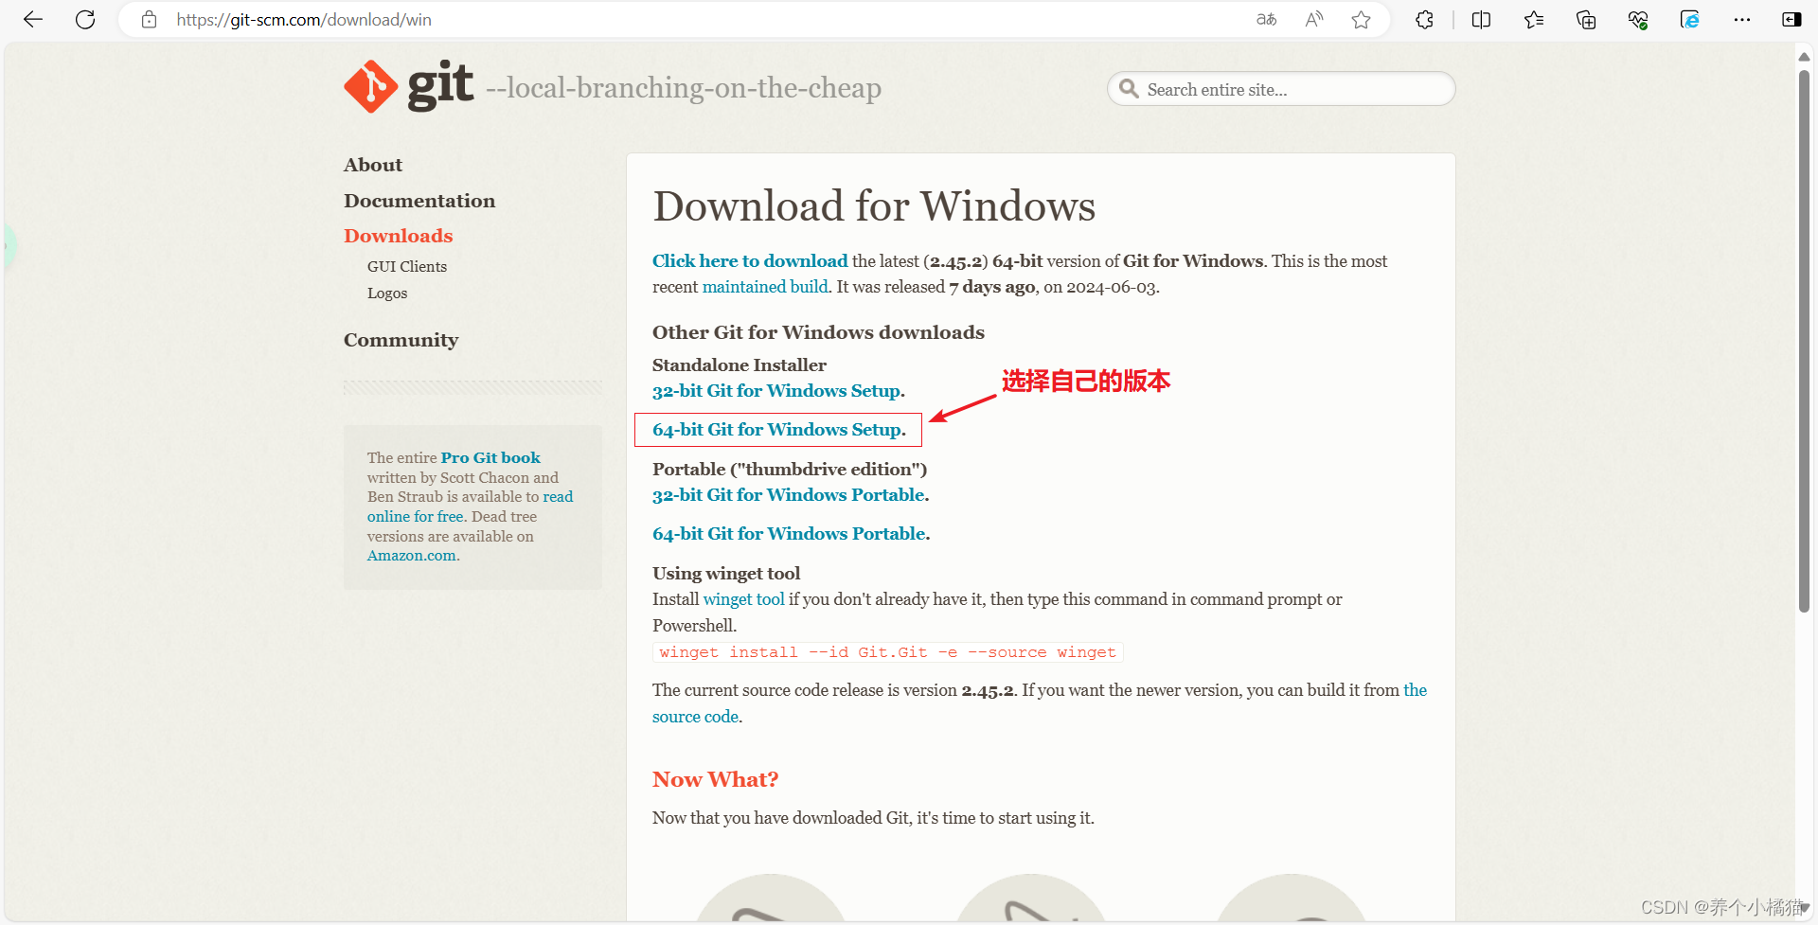Open browser extensions icon
The image size is (1818, 925).
[1424, 19]
